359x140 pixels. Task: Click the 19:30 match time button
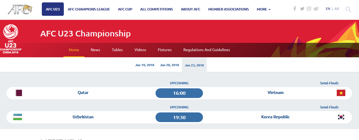tap(179, 117)
